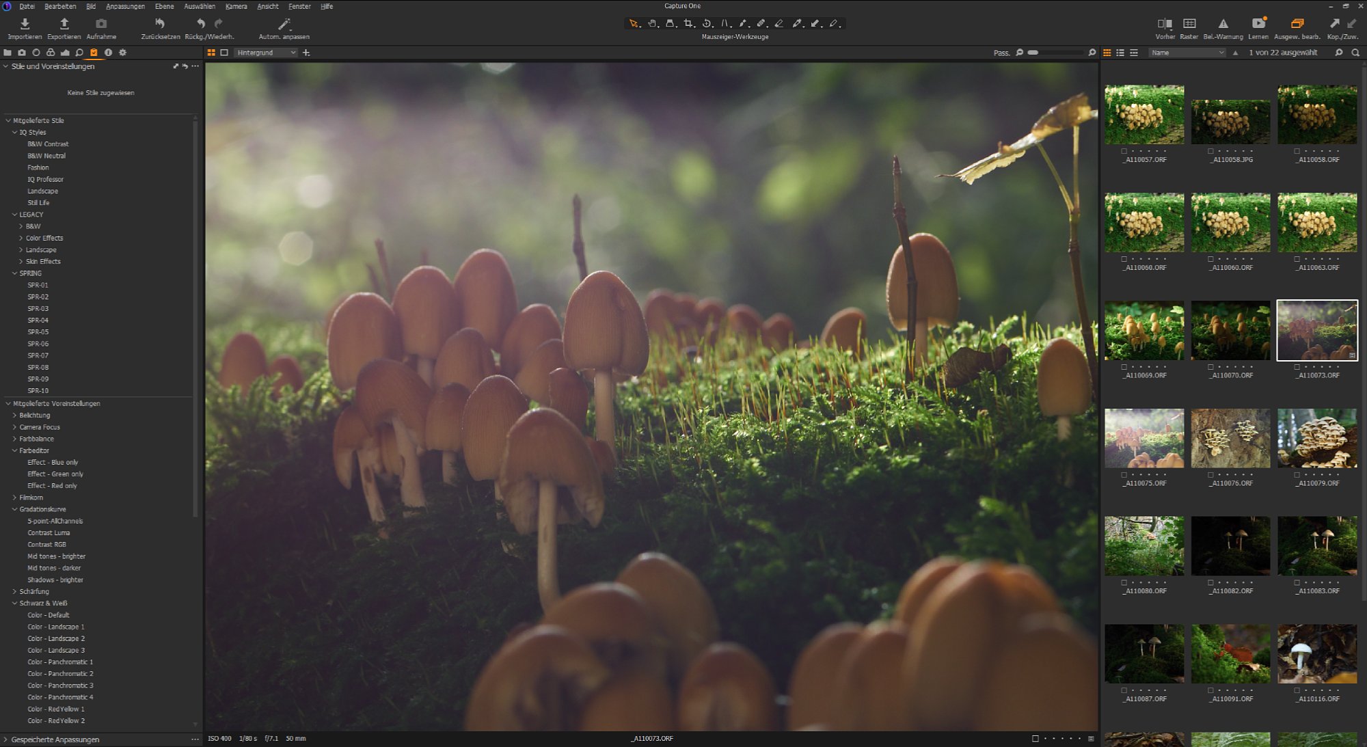Click the Exportieren icon
The width and height of the screenshot is (1367, 747).
[64, 24]
